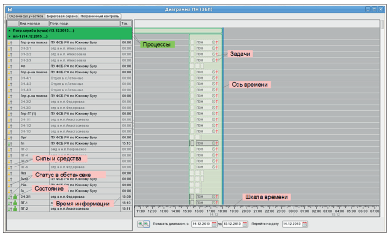Image resolution: width=392 pixels, height=236 pixels.
Task: Select the ЗН-3/3 row name
Action: pyautogui.click(x=26, y=108)
